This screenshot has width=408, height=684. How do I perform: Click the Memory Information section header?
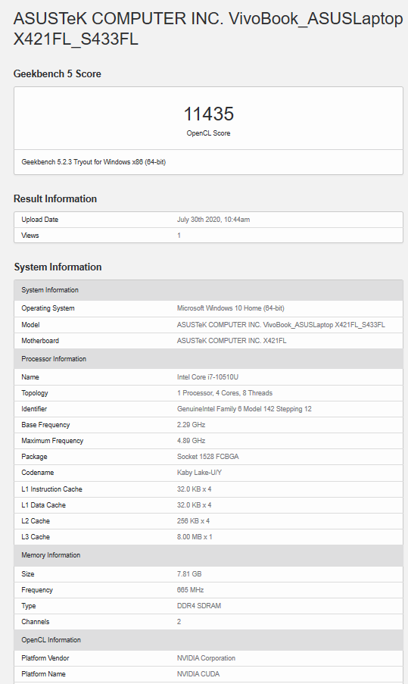208,555
